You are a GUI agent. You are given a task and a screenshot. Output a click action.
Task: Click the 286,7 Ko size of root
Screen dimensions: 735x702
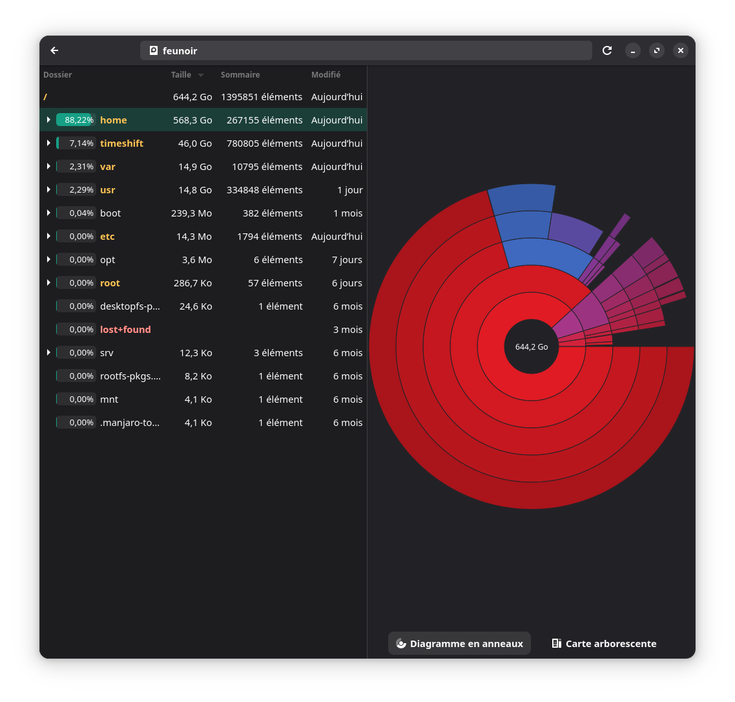192,283
